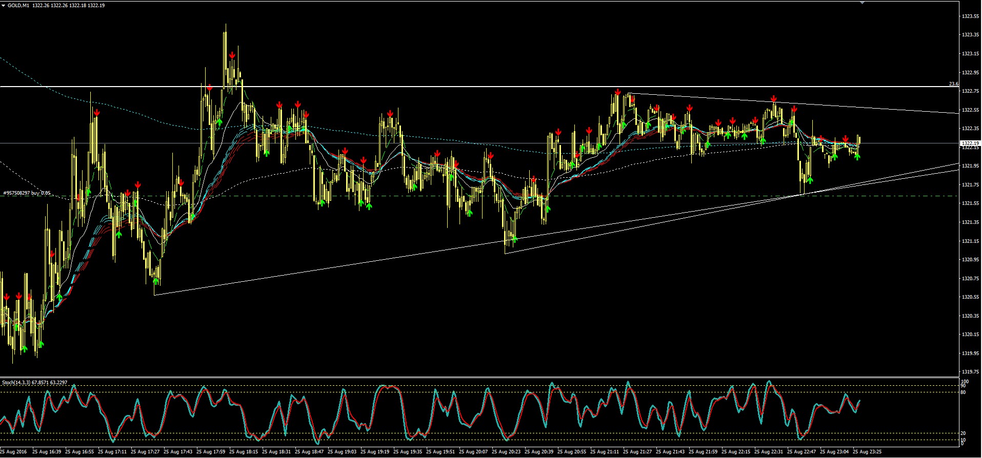Image resolution: width=982 pixels, height=458 pixels.
Task: Click the 25 Aug 22:15 time label
Action: tap(736, 452)
